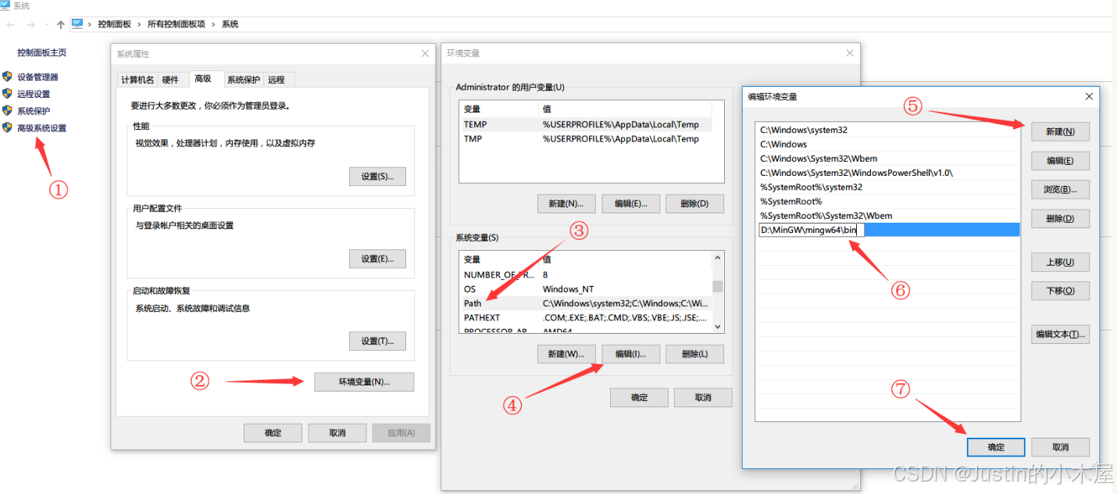Click shield icon beside 系统保护

pos(7,111)
